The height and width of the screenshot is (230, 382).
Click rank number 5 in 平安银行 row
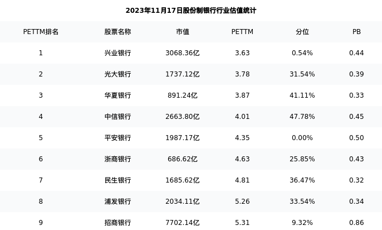coord(41,138)
